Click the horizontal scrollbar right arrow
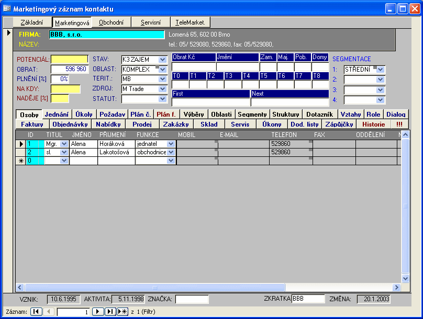The width and height of the screenshot is (423, 319). pyautogui.click(x=396, y=288)
